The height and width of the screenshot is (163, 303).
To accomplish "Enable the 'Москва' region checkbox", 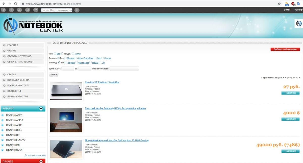I will 66,58.
